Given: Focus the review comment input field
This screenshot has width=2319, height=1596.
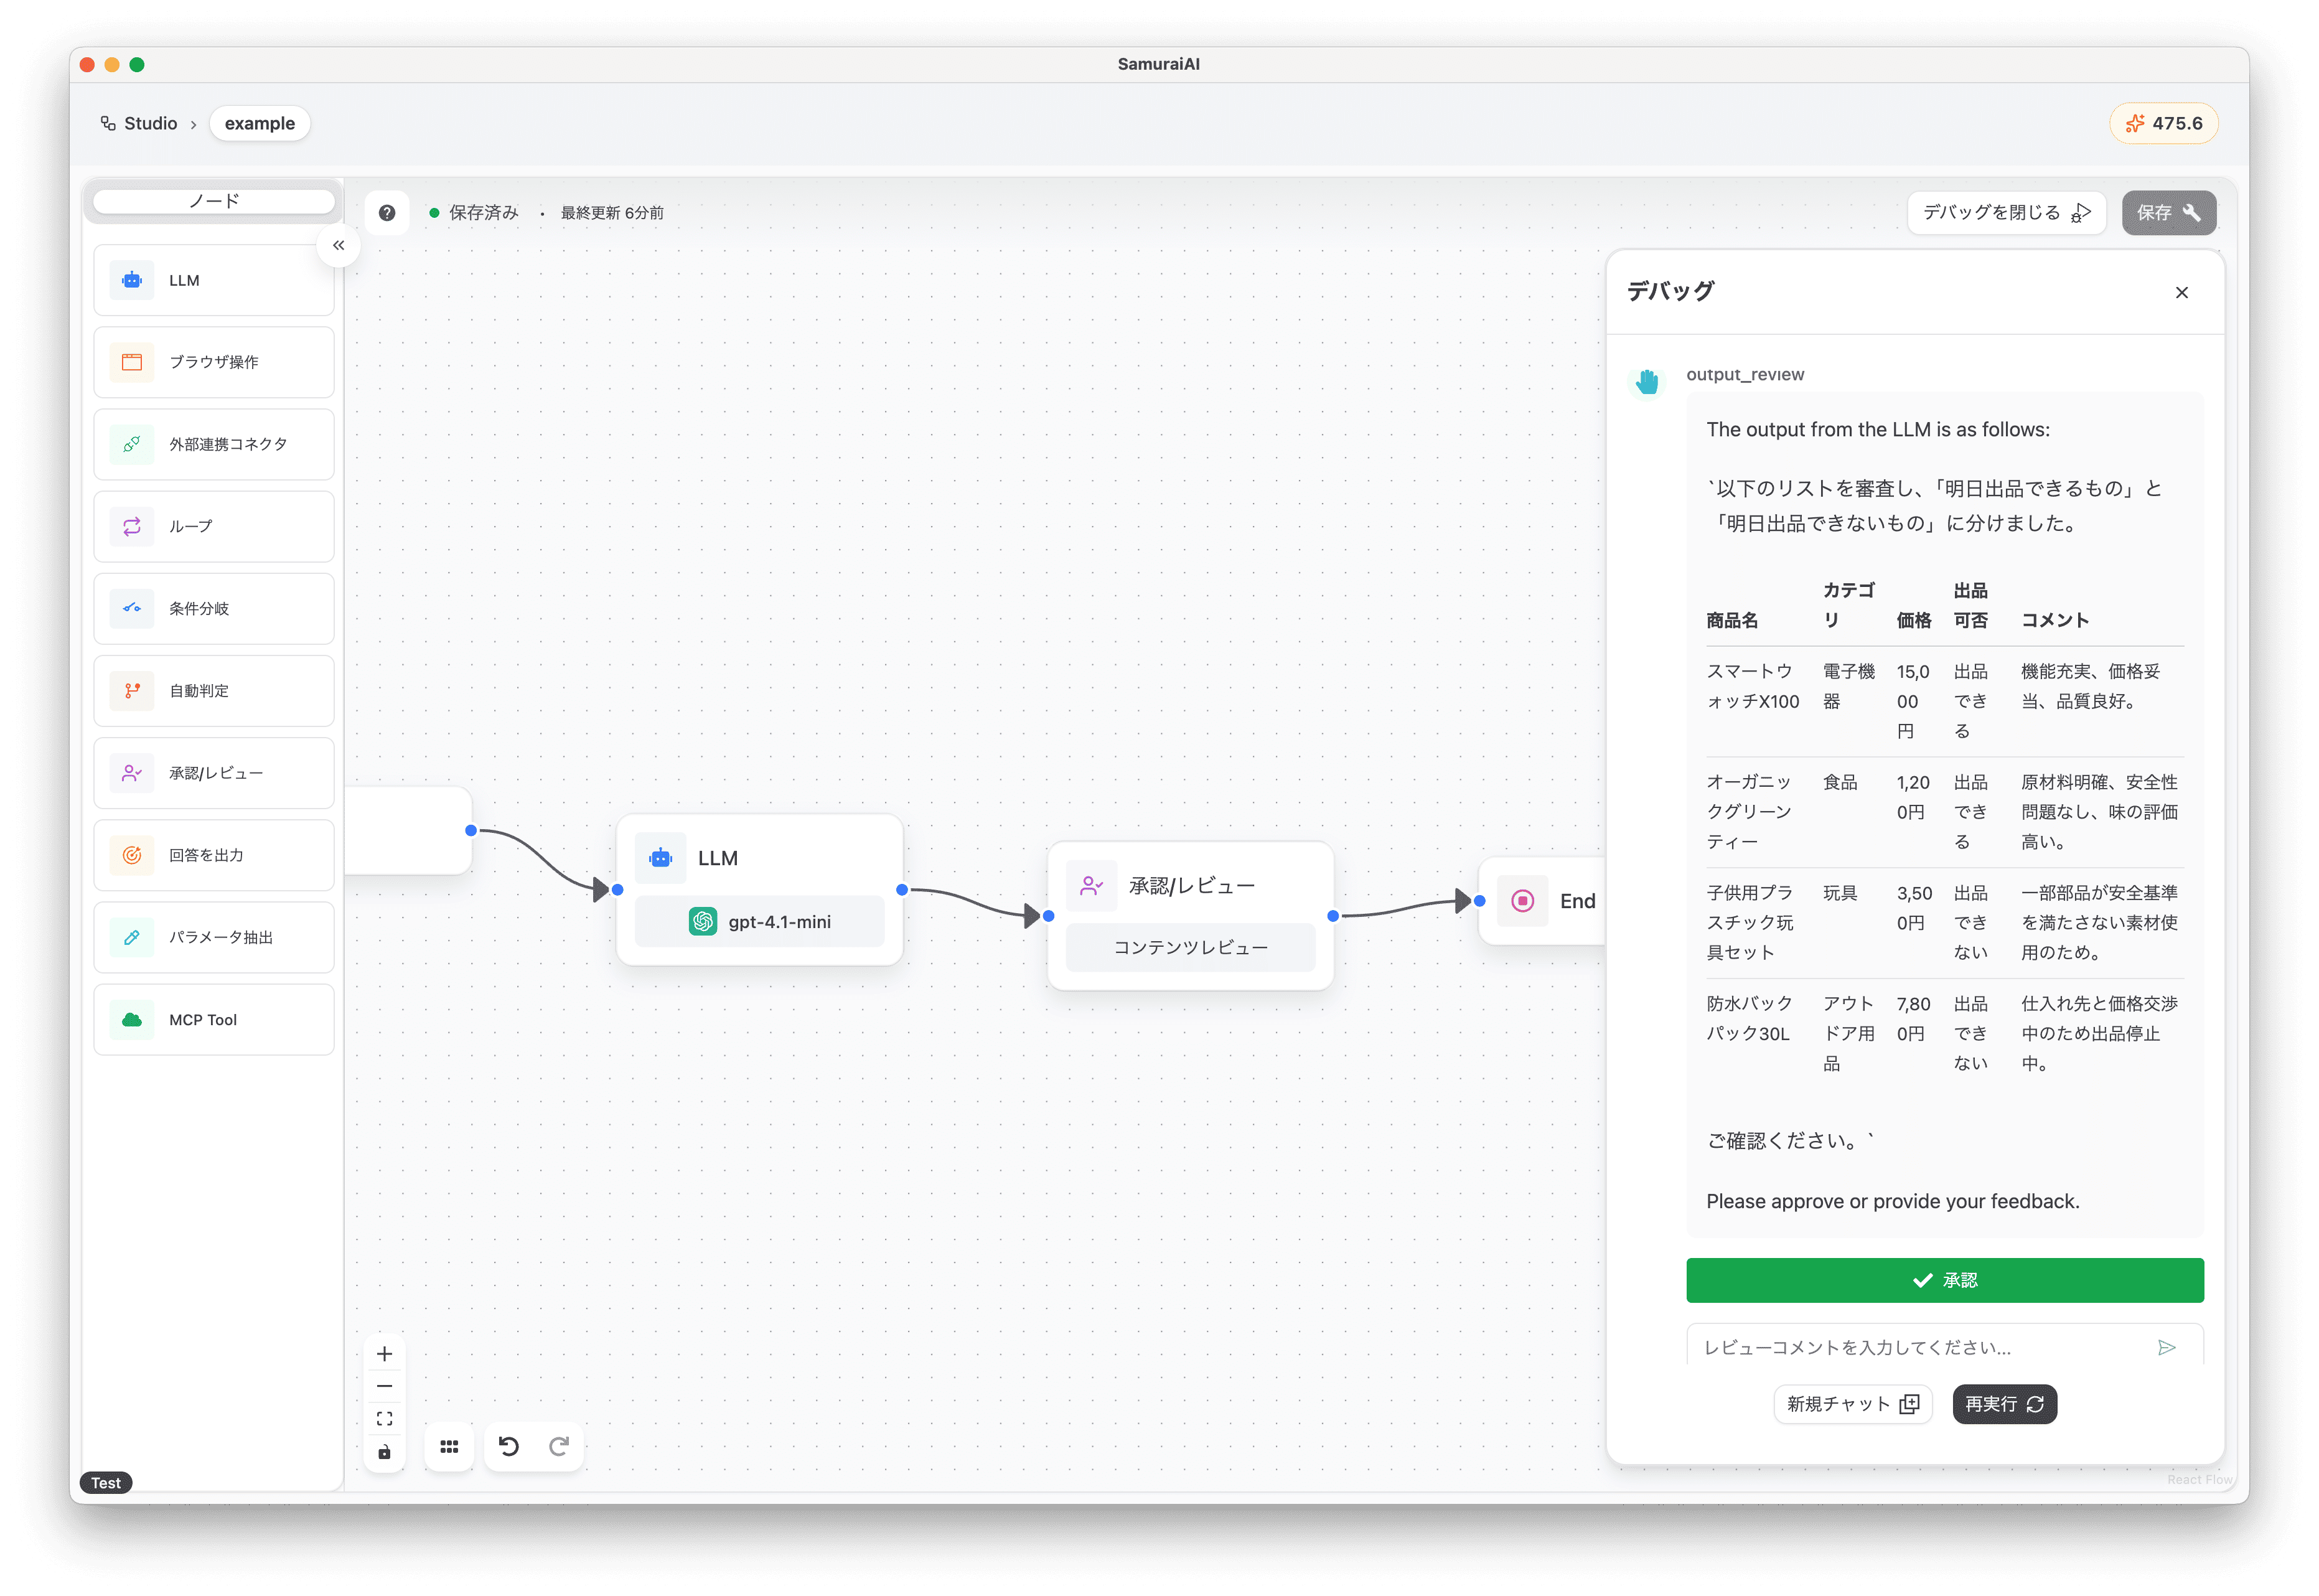Looking at the screenshot, I should click(x=1919, y=1347).
